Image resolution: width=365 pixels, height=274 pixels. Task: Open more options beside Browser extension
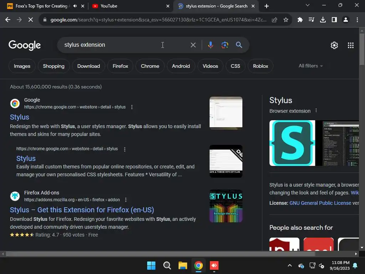316,111
